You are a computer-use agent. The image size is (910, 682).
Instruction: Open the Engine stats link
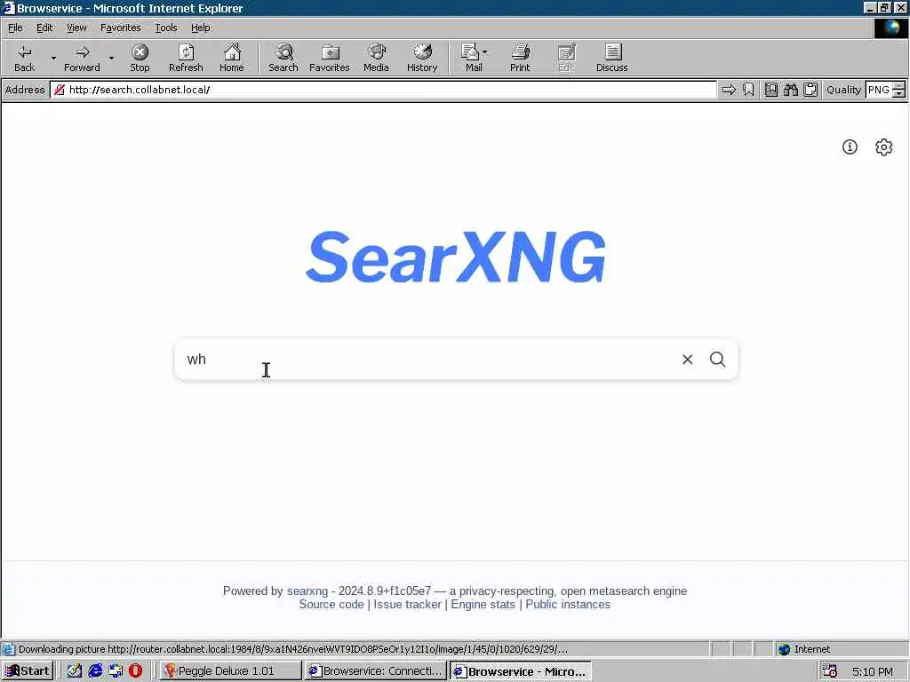click(483, 604)
